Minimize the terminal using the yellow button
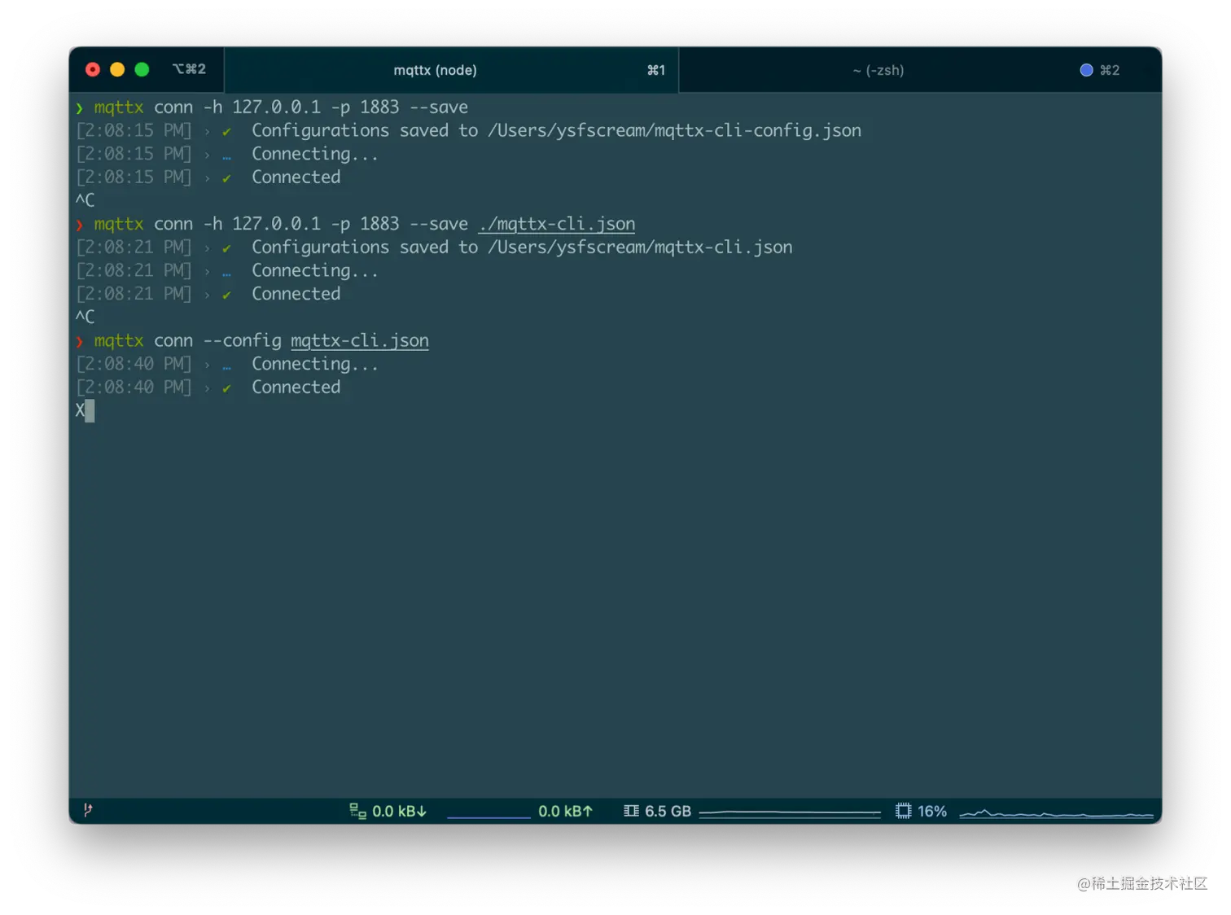Viewport: 1231px width, 915px height. click(117, 69)
